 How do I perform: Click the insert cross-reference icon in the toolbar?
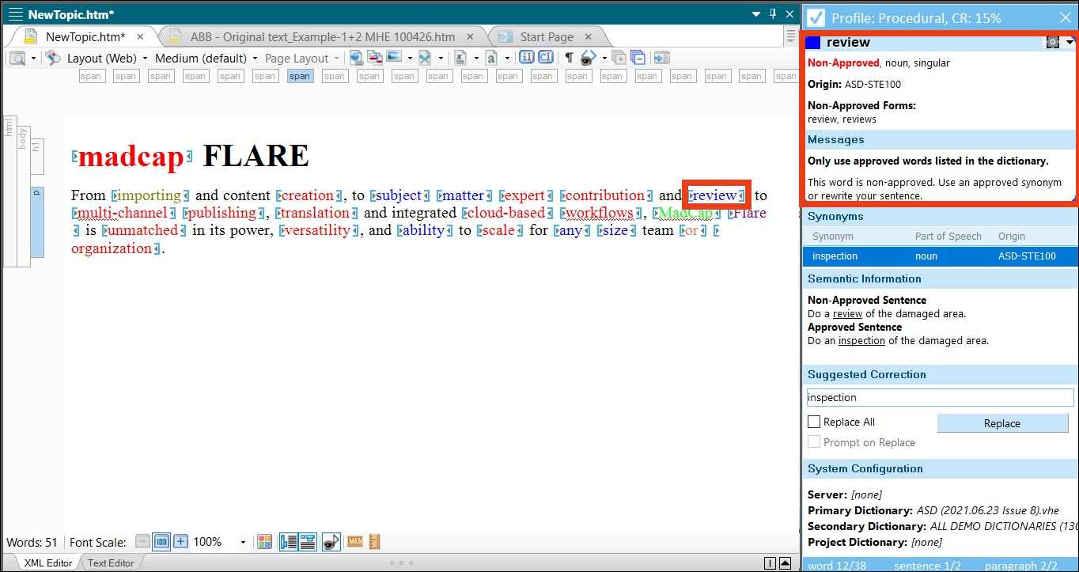[374, 58]
